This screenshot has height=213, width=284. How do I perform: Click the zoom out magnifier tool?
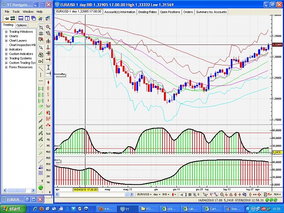pyautogui.click(x=48, y=33)
